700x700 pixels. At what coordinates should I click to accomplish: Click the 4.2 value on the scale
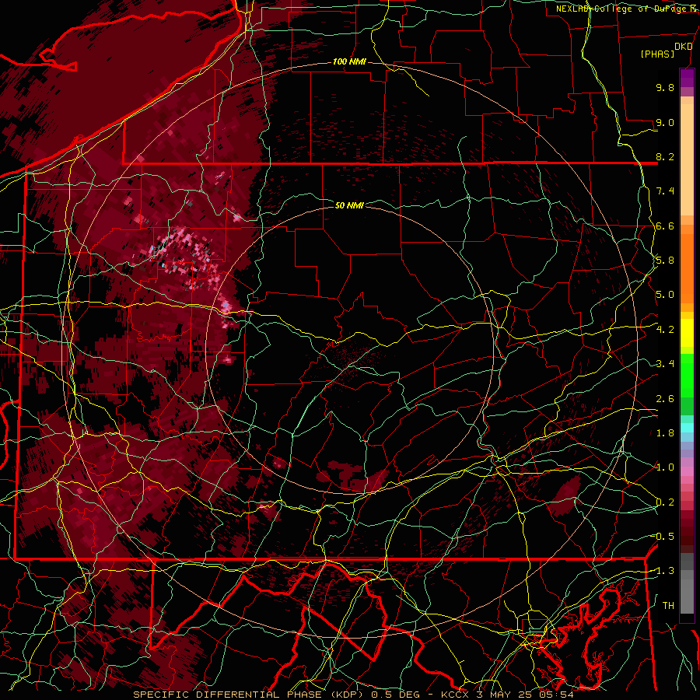665,330
